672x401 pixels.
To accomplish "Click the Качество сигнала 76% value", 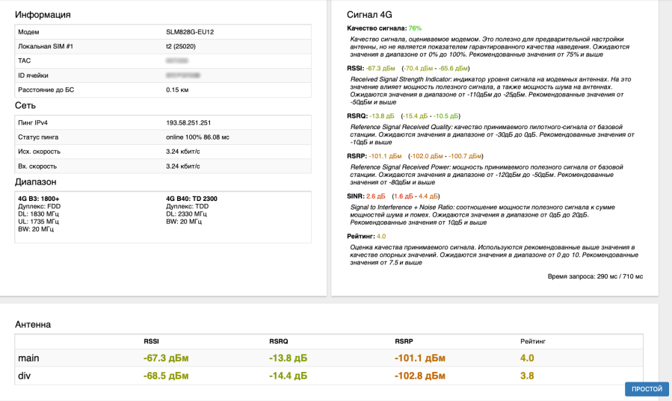I will point(415,28).
